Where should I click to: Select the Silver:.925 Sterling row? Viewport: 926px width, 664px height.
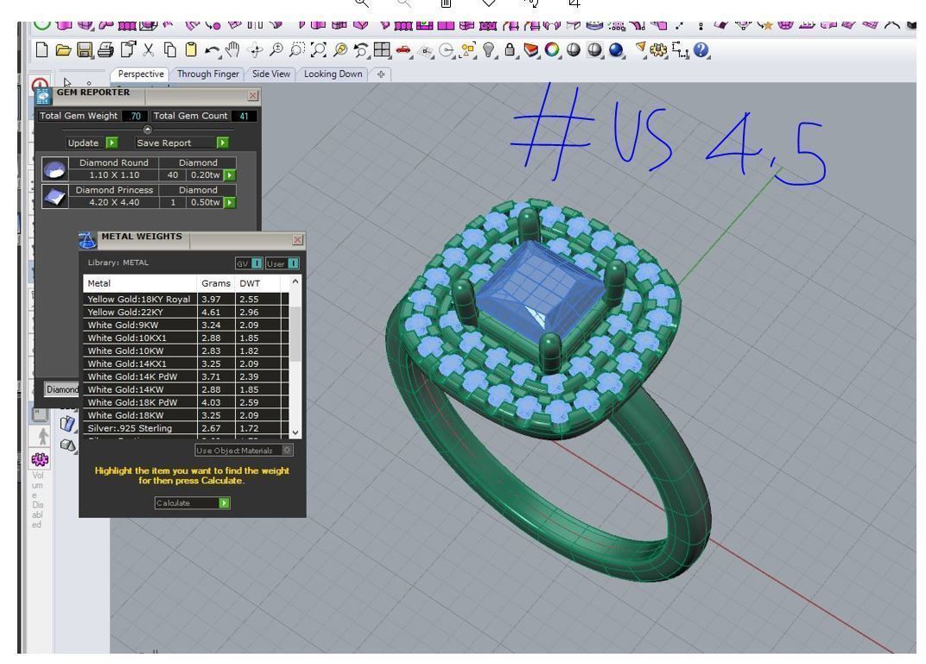(186, 428)
